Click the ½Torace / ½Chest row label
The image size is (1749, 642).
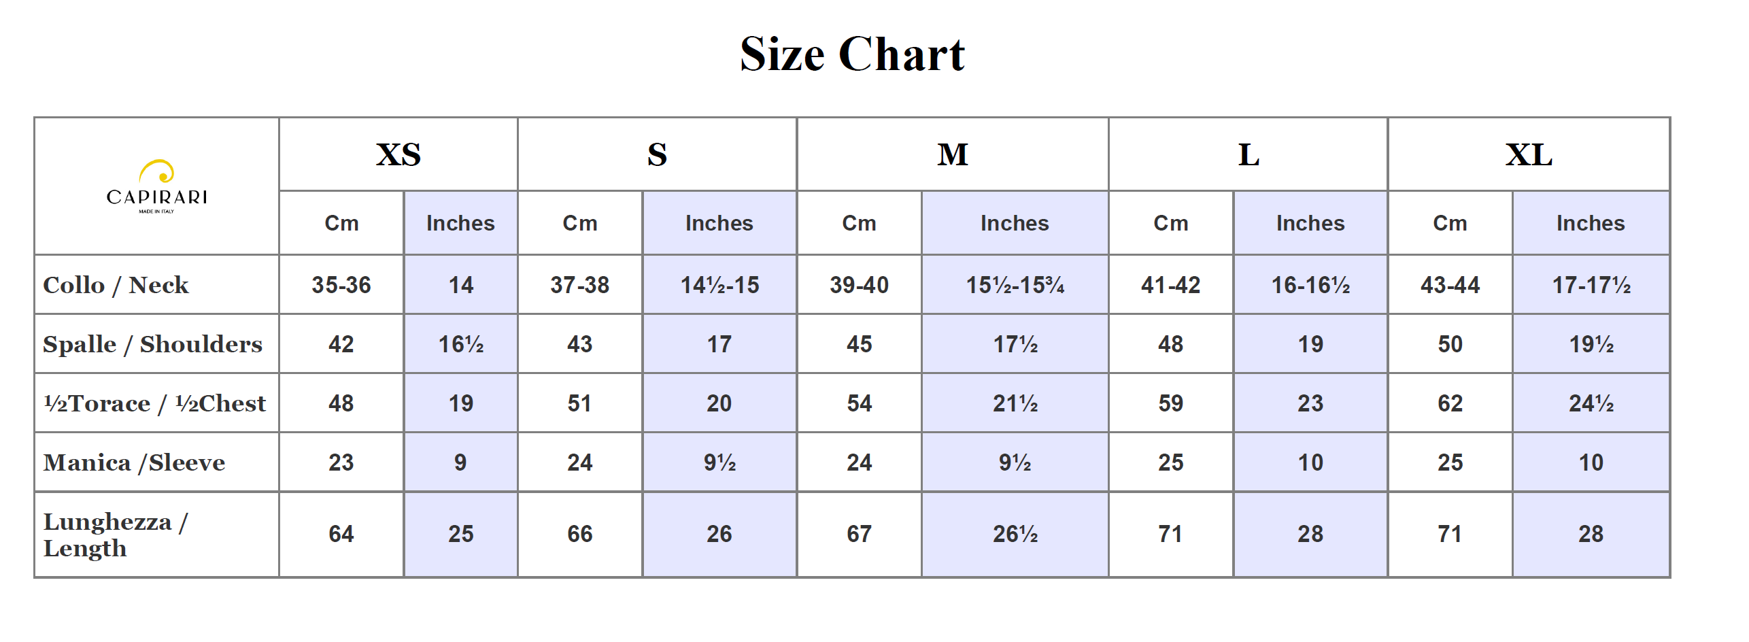(154, 403)
